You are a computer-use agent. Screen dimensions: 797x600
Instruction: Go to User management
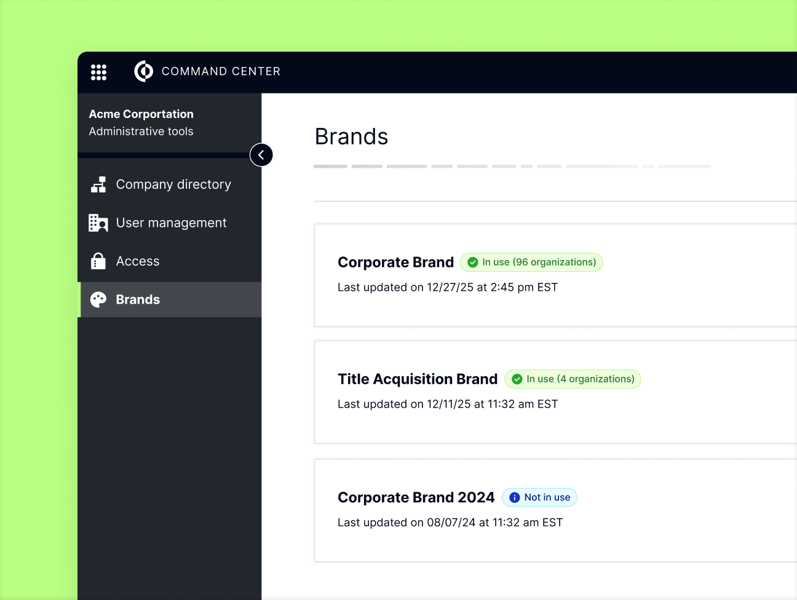170,223
